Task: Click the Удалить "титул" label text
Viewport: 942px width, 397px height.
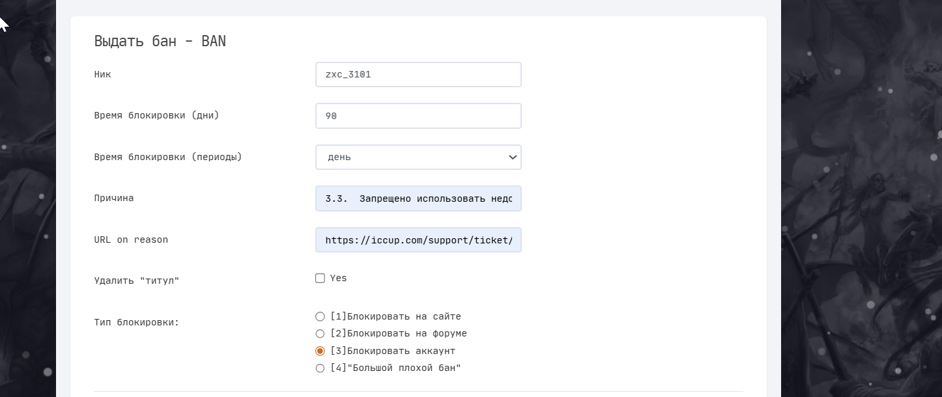Action: pyautogui.click(x=136, y=281)
